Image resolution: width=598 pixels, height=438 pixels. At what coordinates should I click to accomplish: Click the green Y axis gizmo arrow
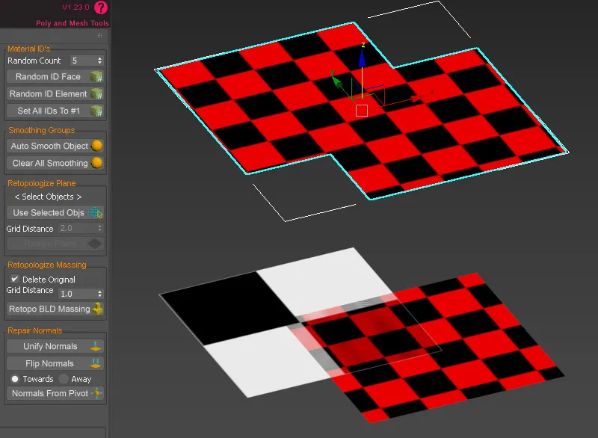coord(336,81)
